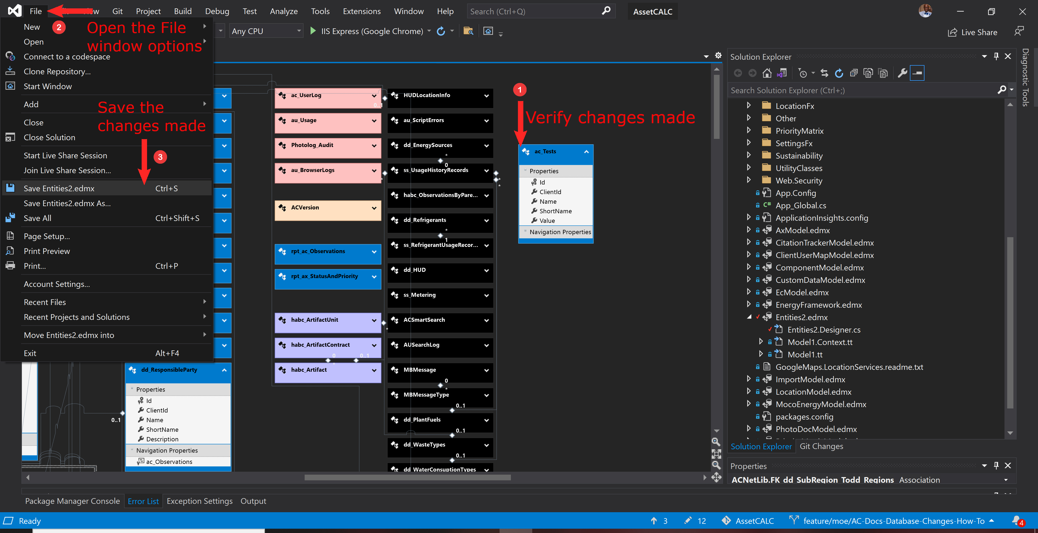Collapse the ac_Tests entity with its chevron
This screenshot has height=533, width=1038.
(x=586, y=152)
